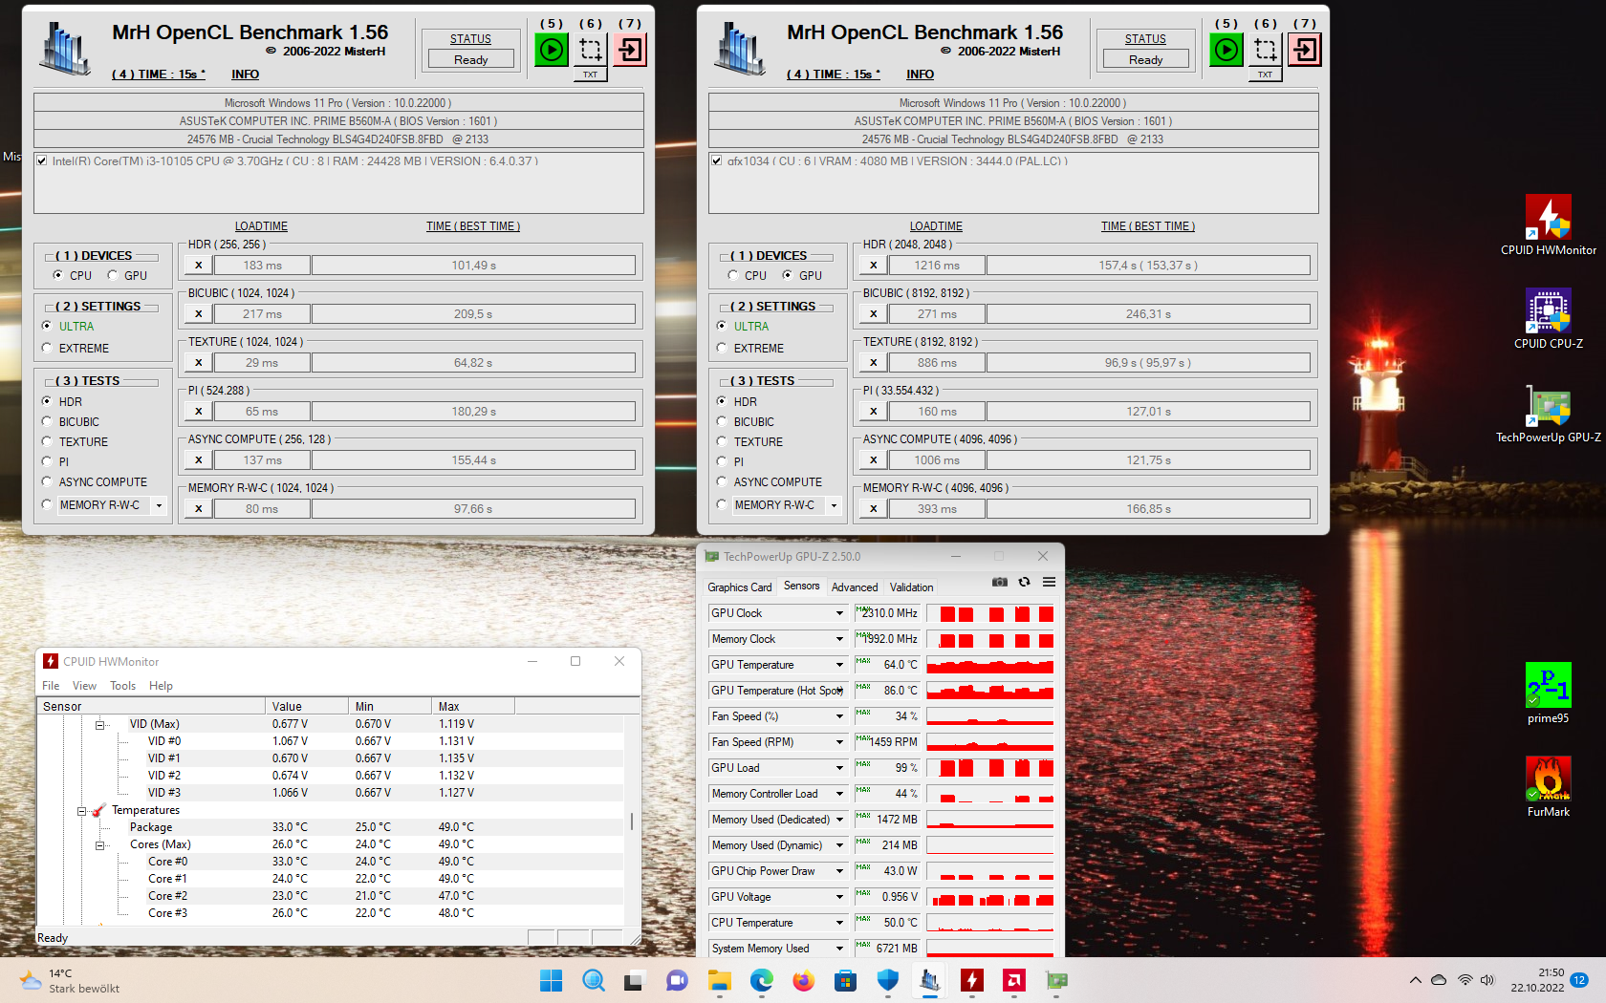This screenshot has width=1606, height=1003.
Task: Open the GPU-Z hamburger menu
Action: click(x=1050, y=582)
